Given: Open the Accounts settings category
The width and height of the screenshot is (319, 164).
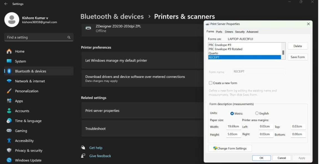Looking at the screenshot, I should tap(39, 111).
